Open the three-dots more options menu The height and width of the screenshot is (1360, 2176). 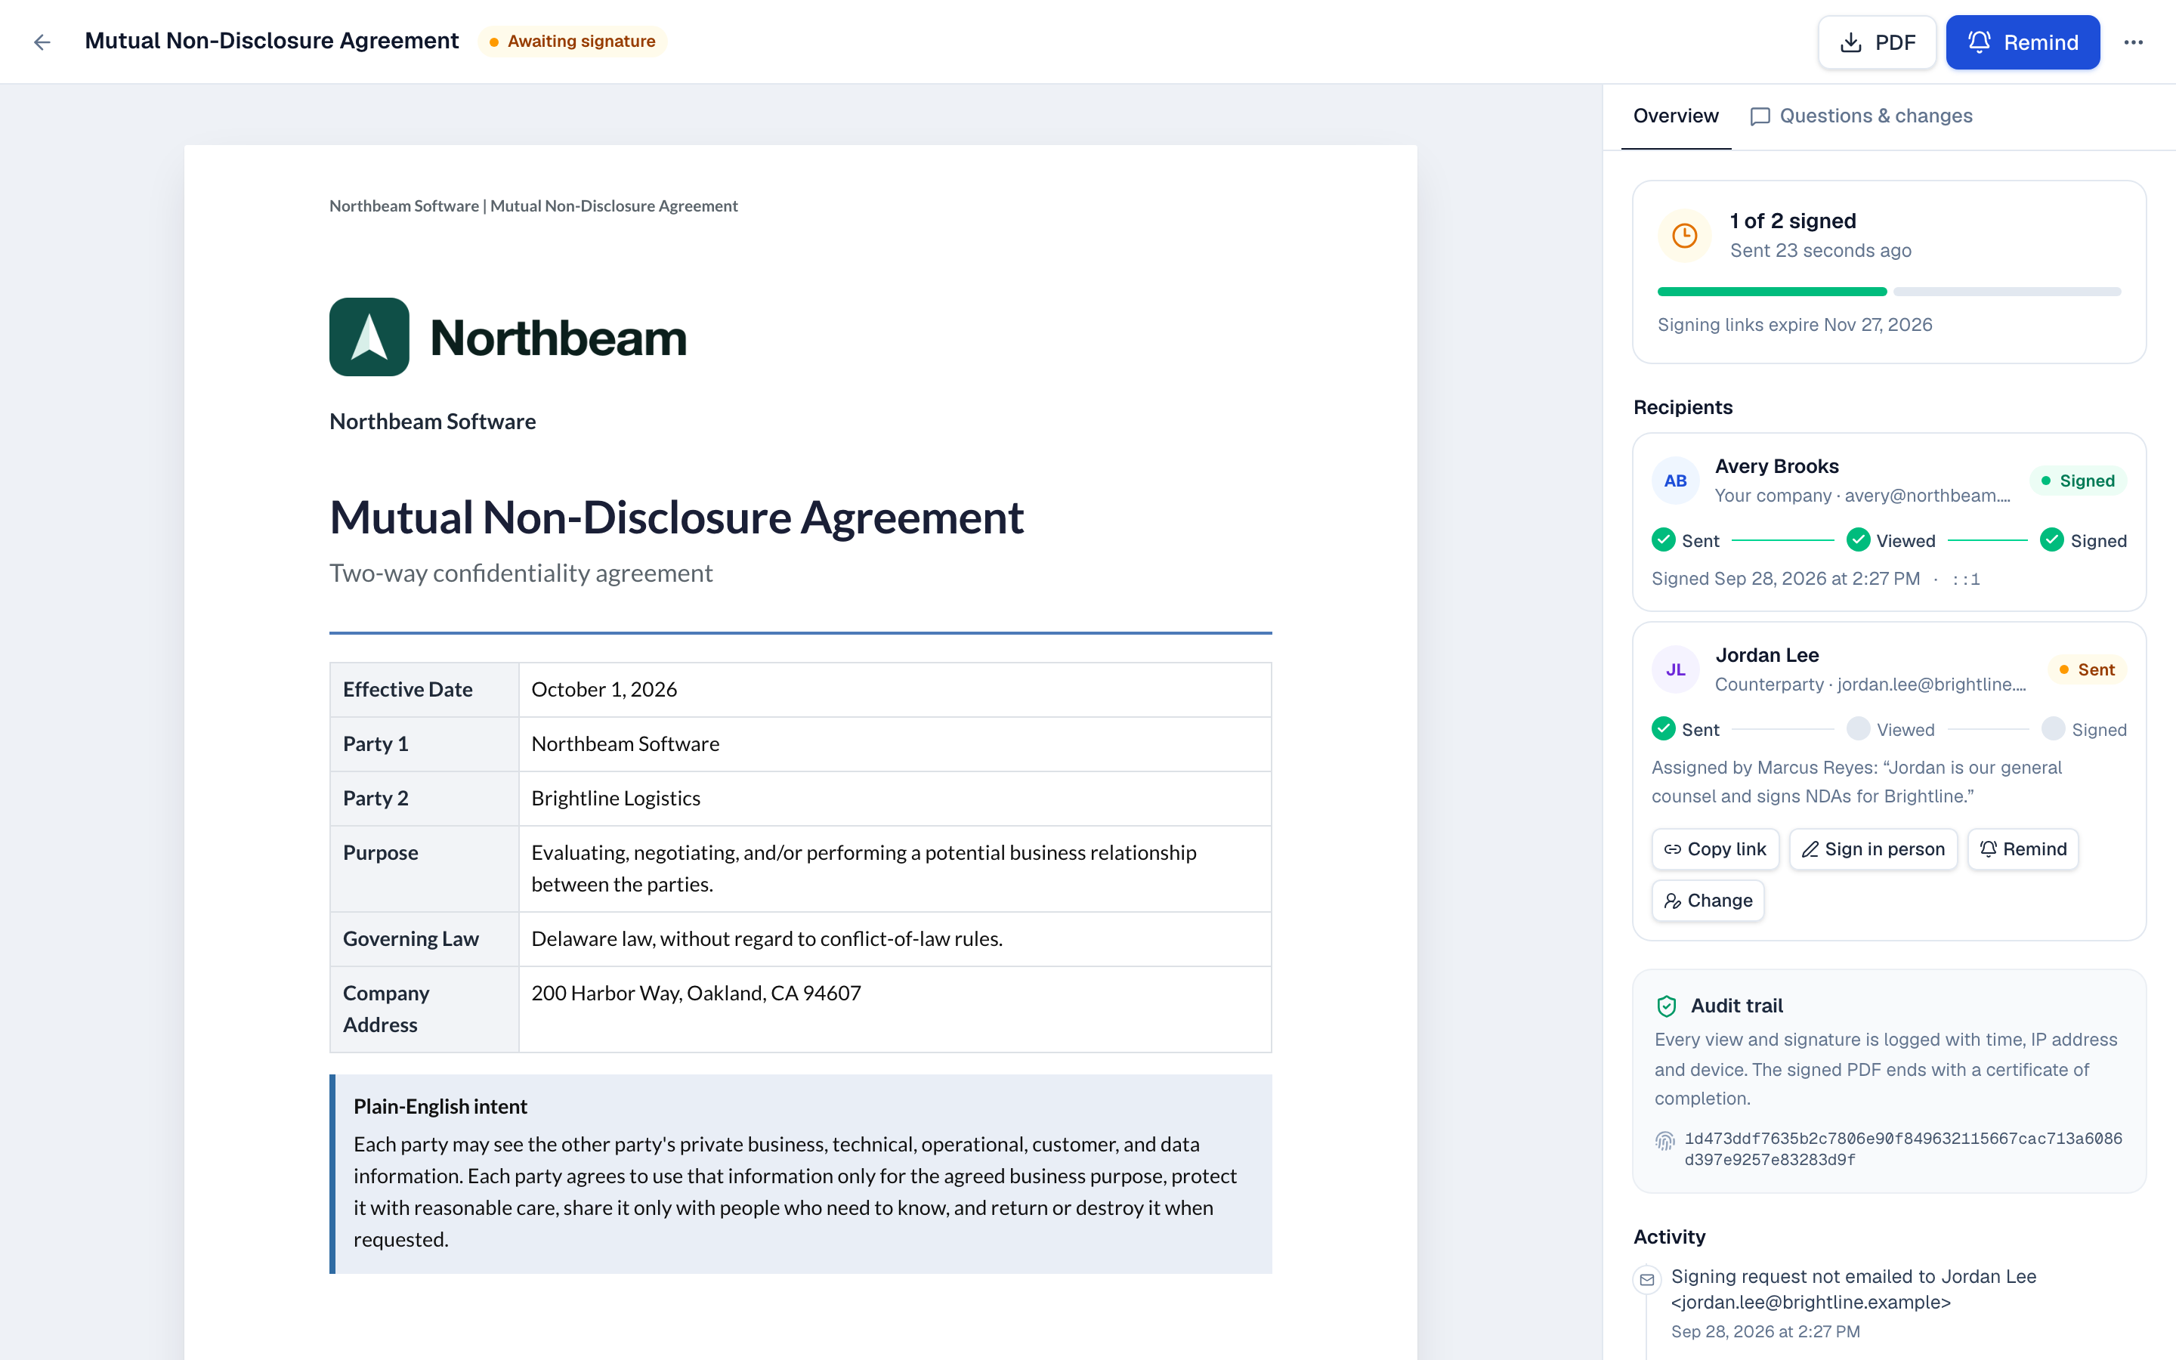(x=2134, y=42)
